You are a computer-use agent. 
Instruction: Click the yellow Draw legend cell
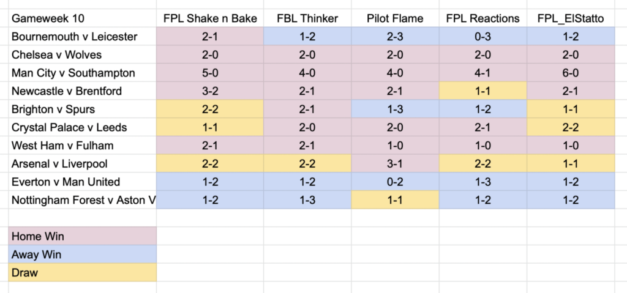[x=83, y=273]
